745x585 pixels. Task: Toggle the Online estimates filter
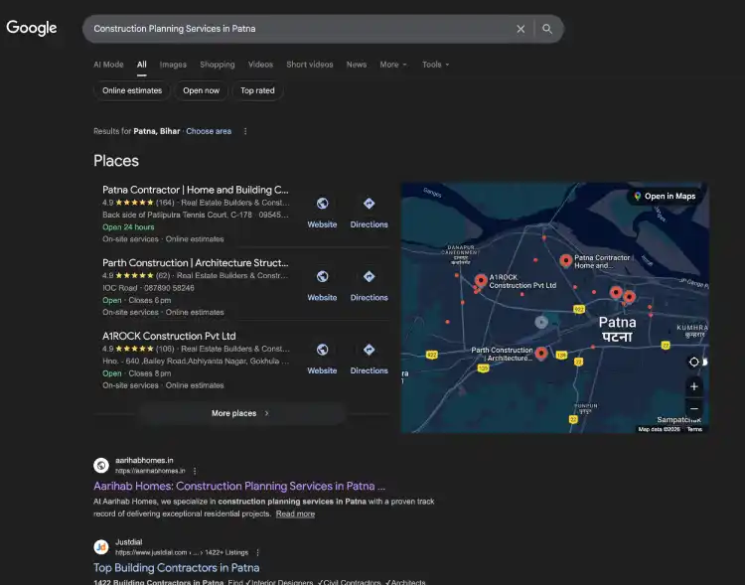point(131,90)
